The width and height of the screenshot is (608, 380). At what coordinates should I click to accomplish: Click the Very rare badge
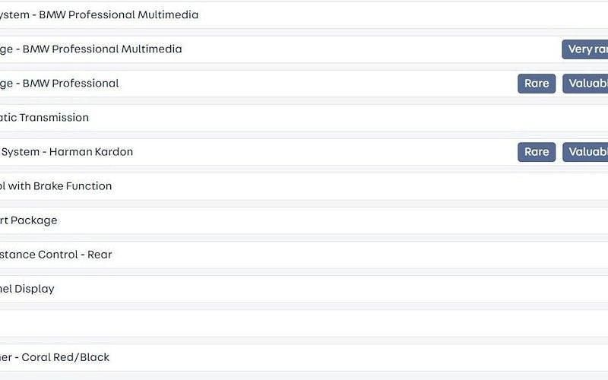click(585, 49)
